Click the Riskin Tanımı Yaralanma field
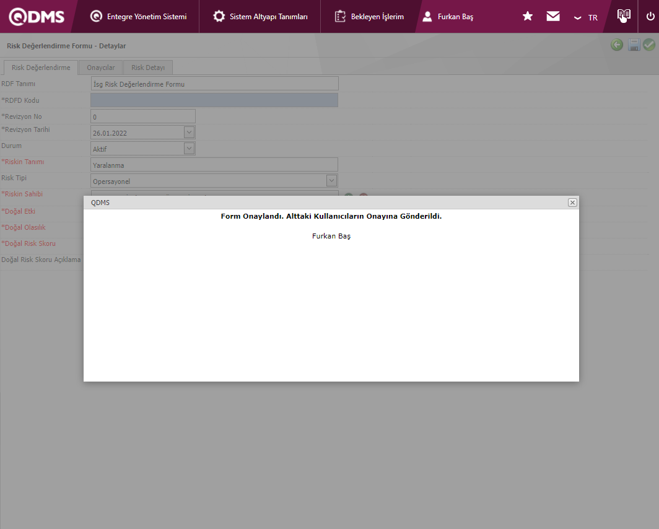 pyautogui.click(x=214, y=165)
